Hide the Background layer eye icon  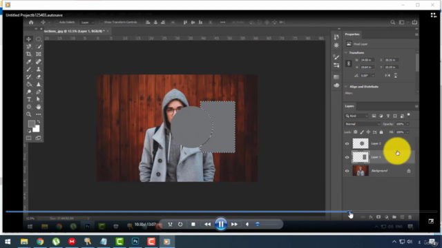(347, 171)
